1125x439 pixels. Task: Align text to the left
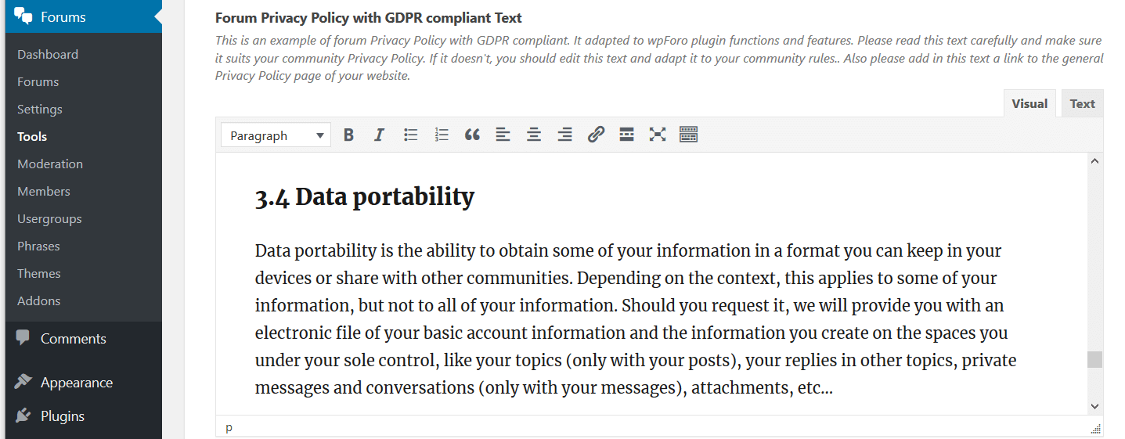point(503,135)
